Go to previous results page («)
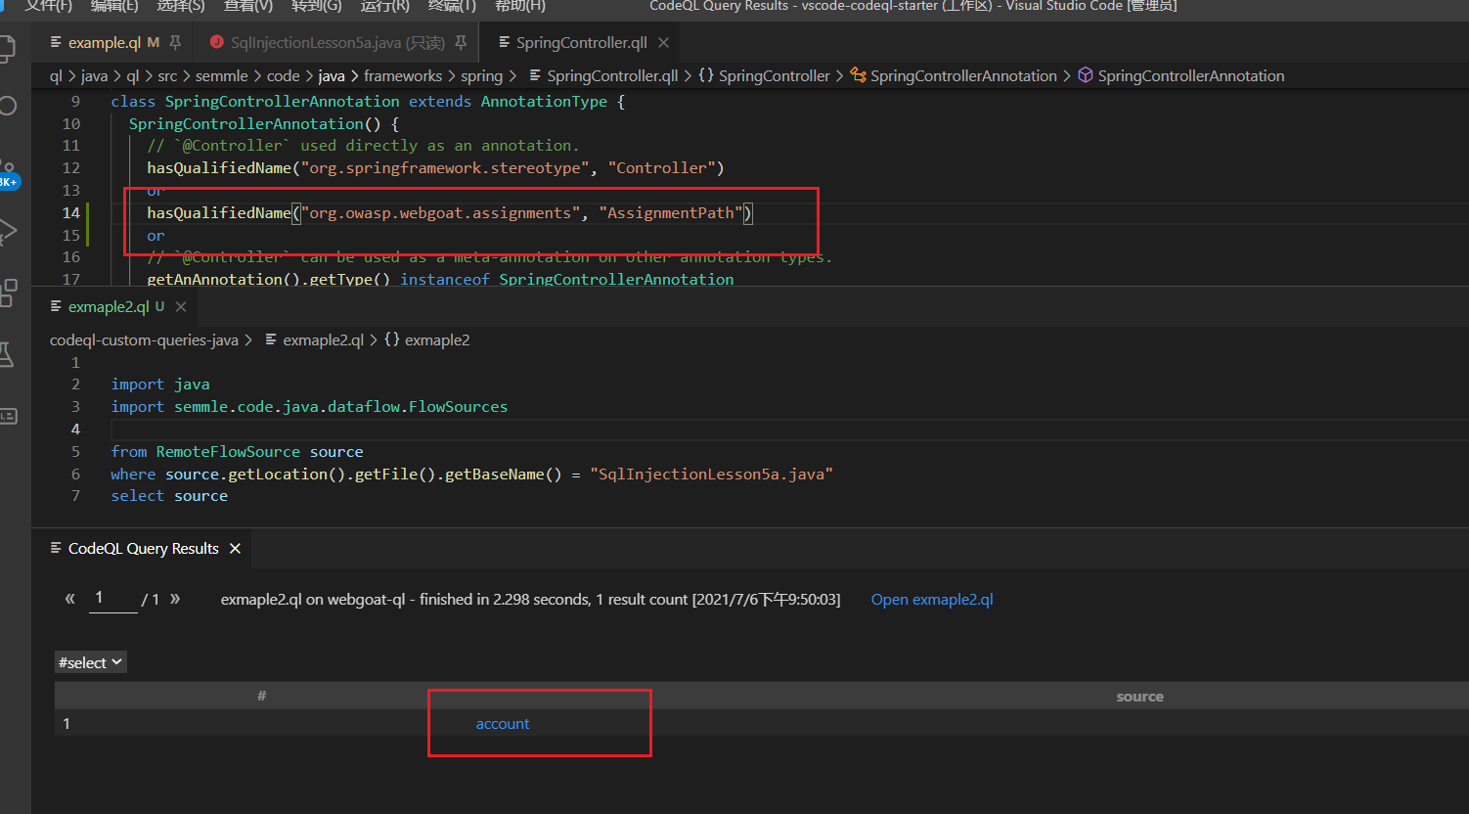The height and width of the screenshot is (814, 1469). pos(69,599)
